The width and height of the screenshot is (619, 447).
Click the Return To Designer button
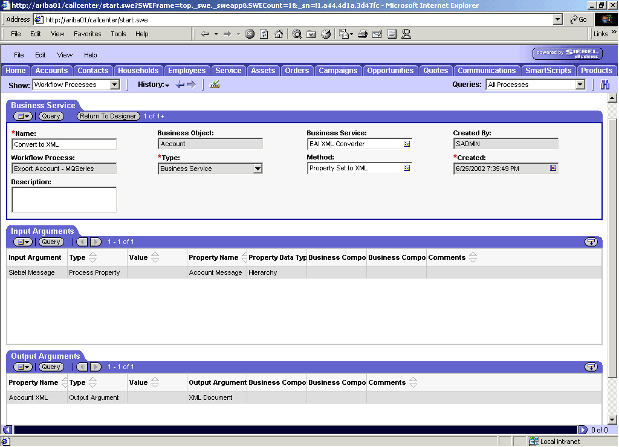pos(108,117)
